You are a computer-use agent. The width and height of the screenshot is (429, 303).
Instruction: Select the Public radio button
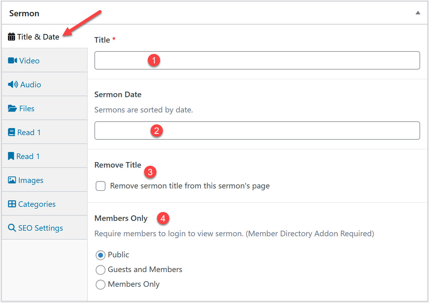(x=101, y=255)
